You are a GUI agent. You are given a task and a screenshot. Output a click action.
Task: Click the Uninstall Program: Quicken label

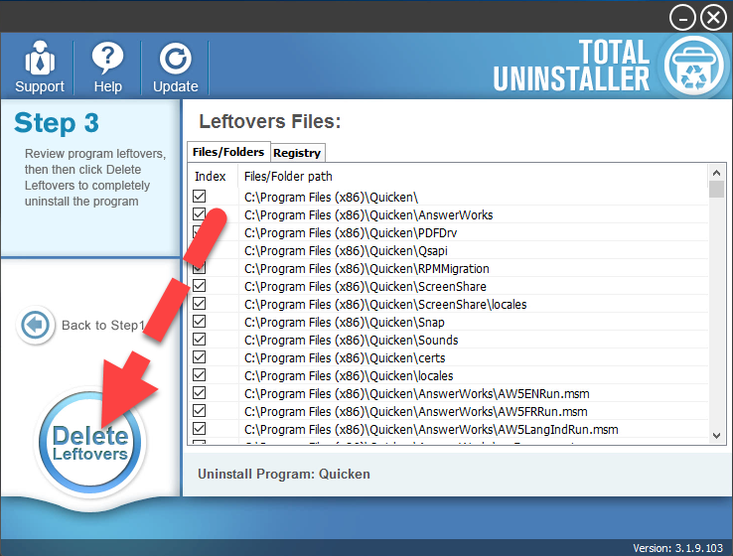coord(284,474)
